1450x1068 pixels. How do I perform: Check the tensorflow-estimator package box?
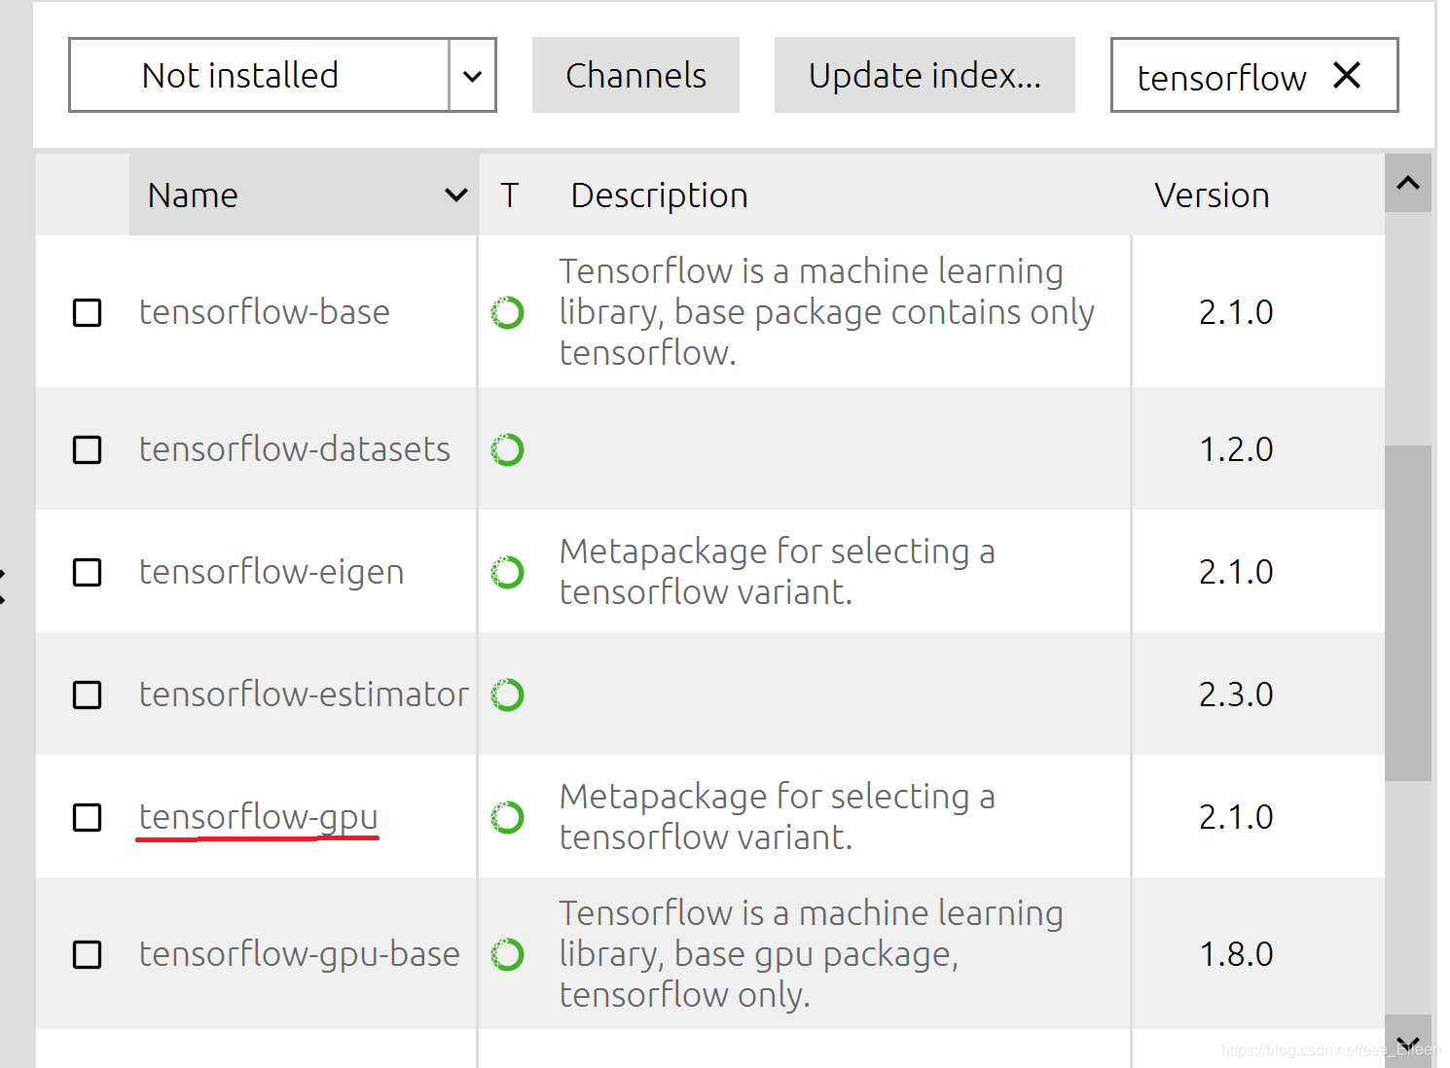(x=88, y=694)
